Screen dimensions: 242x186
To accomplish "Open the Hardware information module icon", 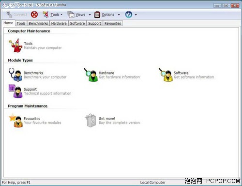I will [91, 75].
